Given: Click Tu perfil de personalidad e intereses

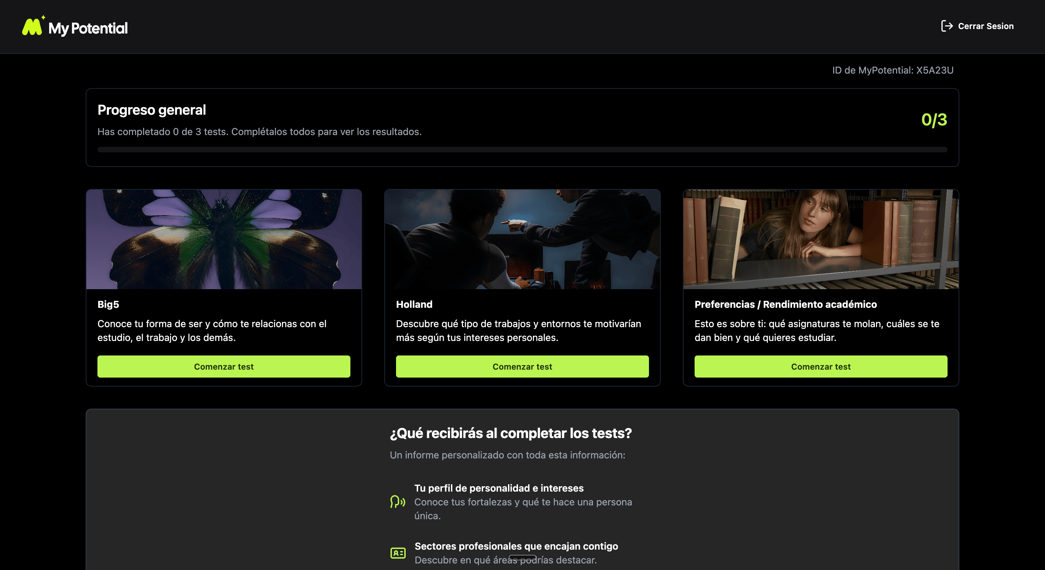Looking at the screenshot, I should point(499,488).
